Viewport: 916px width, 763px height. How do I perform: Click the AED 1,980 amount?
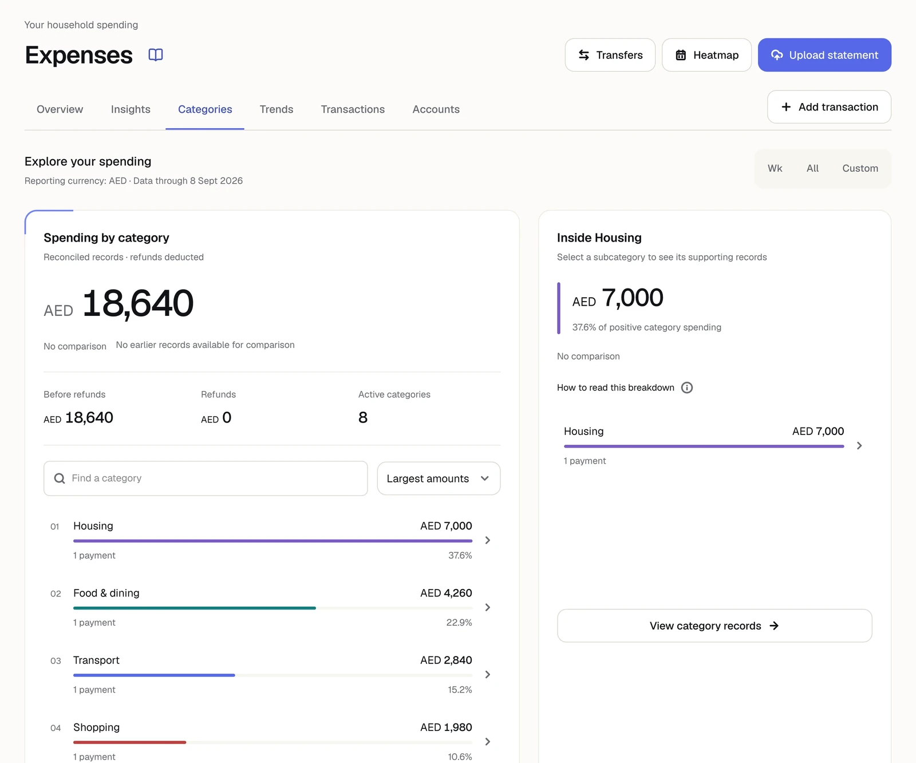pyautogui.click(x=446, y=728)
